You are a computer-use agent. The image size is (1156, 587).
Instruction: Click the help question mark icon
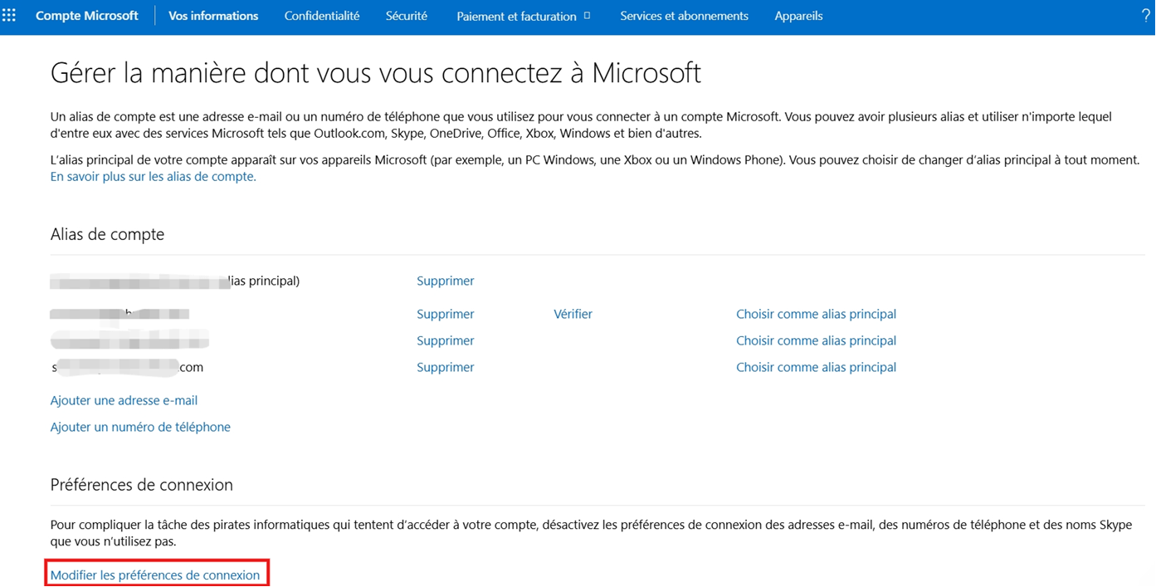(x=1146, y=16)
